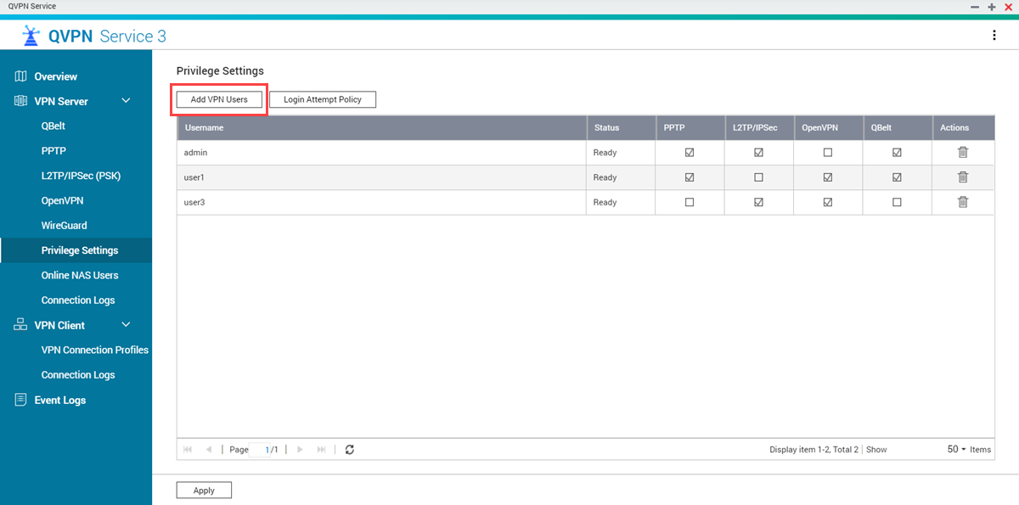Enable QBelt for user3

point(897,202)
